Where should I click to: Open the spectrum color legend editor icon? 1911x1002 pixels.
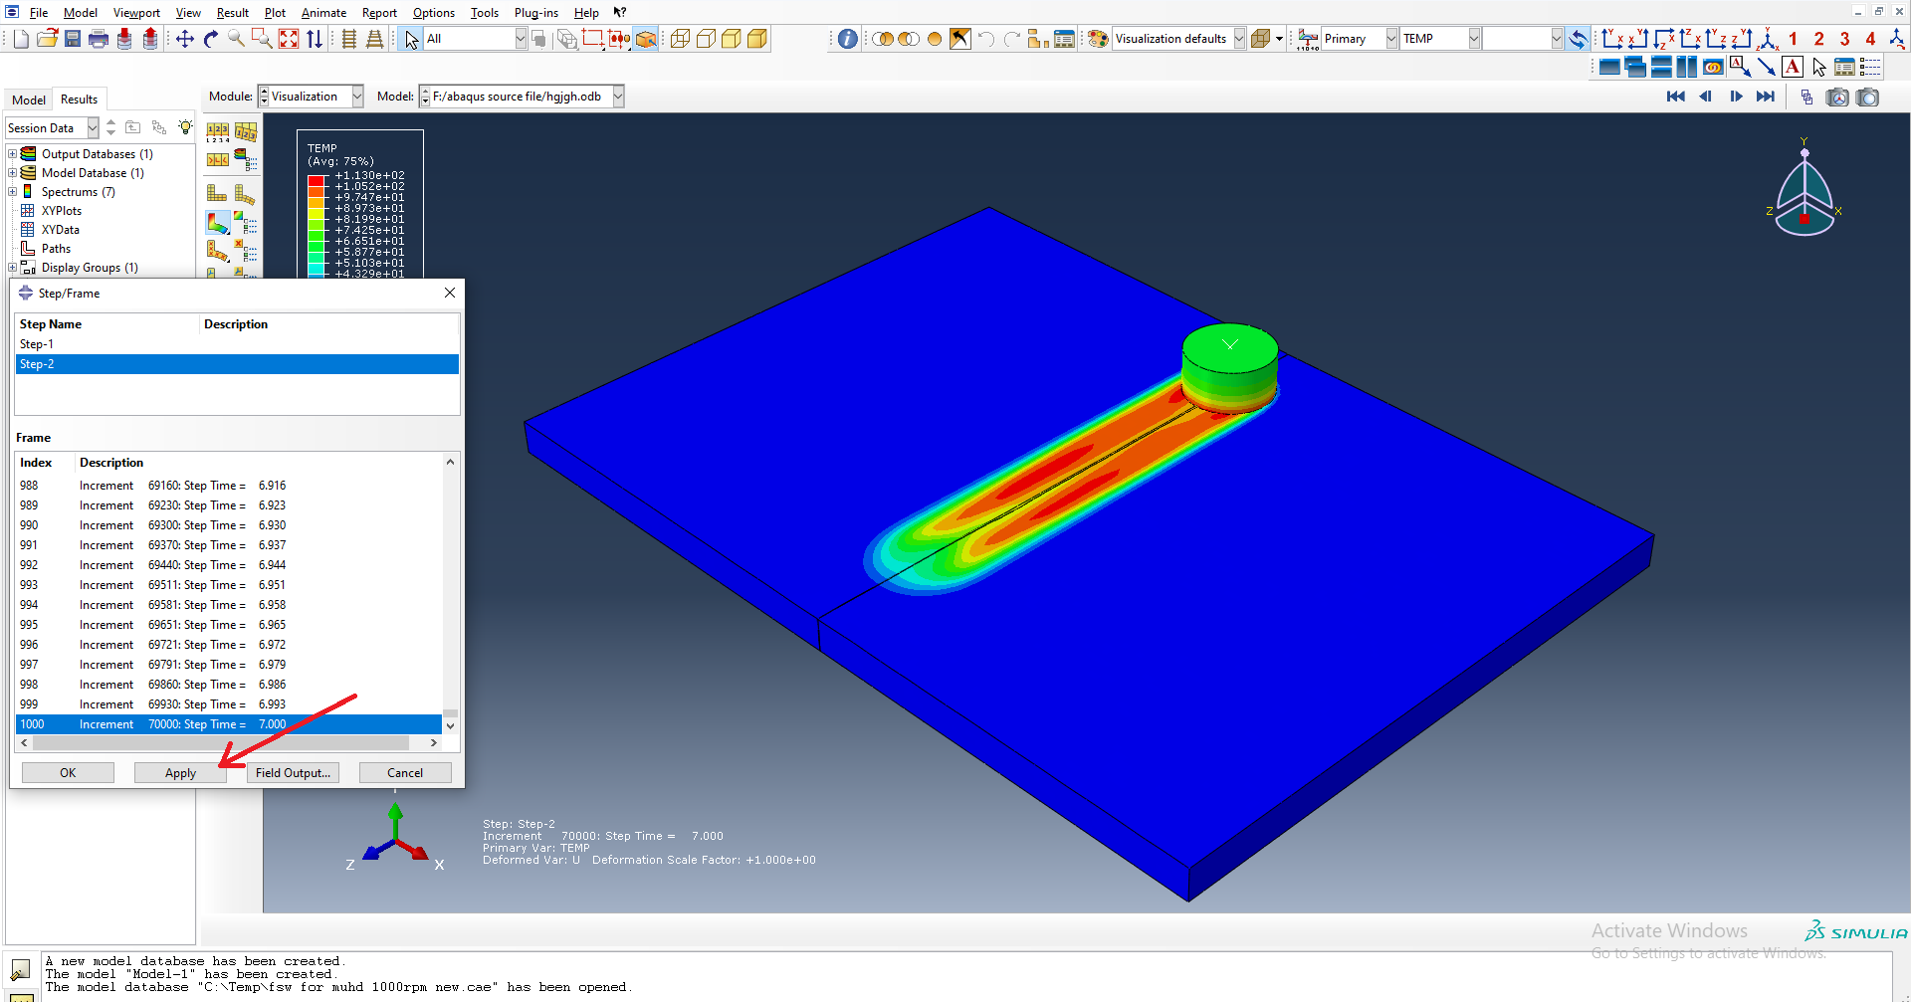[x=240, y=155]
